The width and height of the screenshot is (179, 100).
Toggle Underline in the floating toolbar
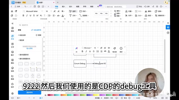click(90, 51)
